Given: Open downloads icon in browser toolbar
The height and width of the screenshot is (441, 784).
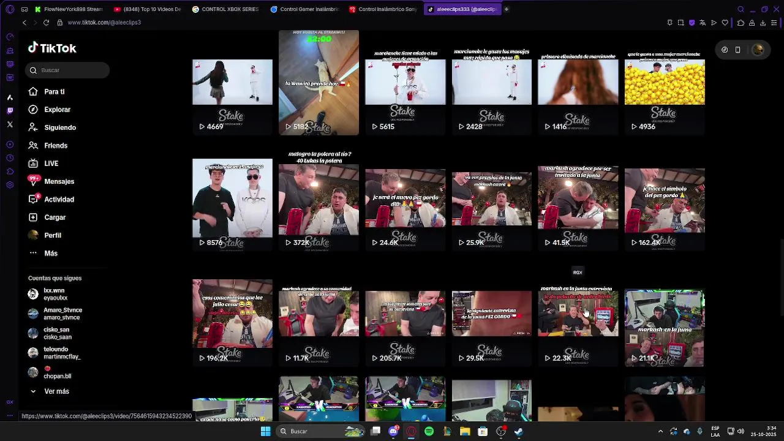Looking at the screenshot, I should coord(763,23).
